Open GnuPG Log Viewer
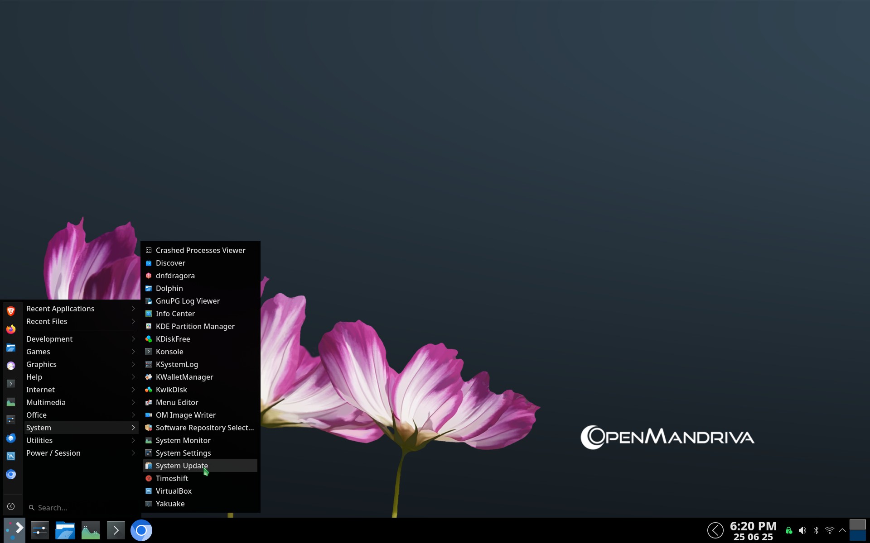This screenshot has height=543, width=870. coord(200,301)
